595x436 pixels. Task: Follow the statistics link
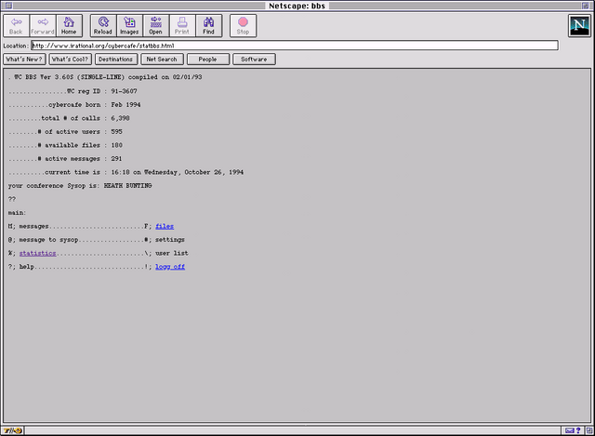[x=37, y=253]
